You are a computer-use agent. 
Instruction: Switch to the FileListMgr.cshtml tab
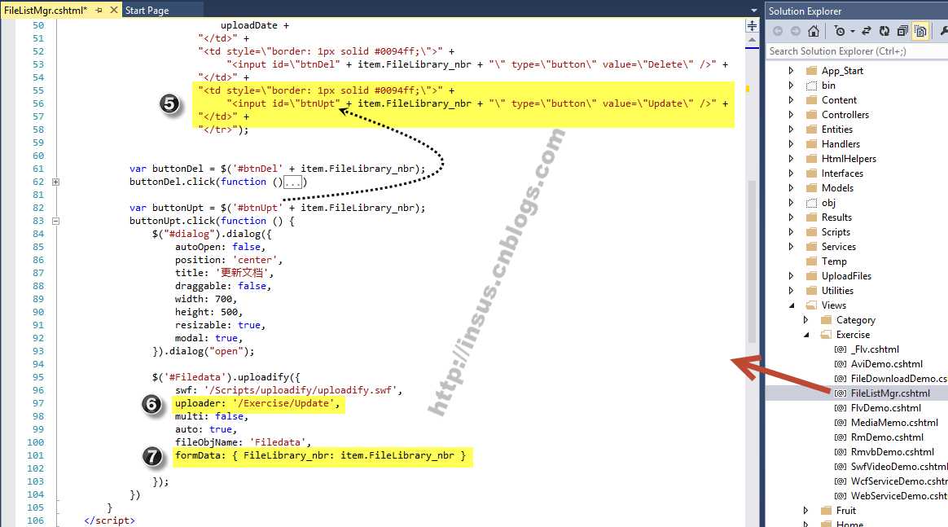point(46,11)
